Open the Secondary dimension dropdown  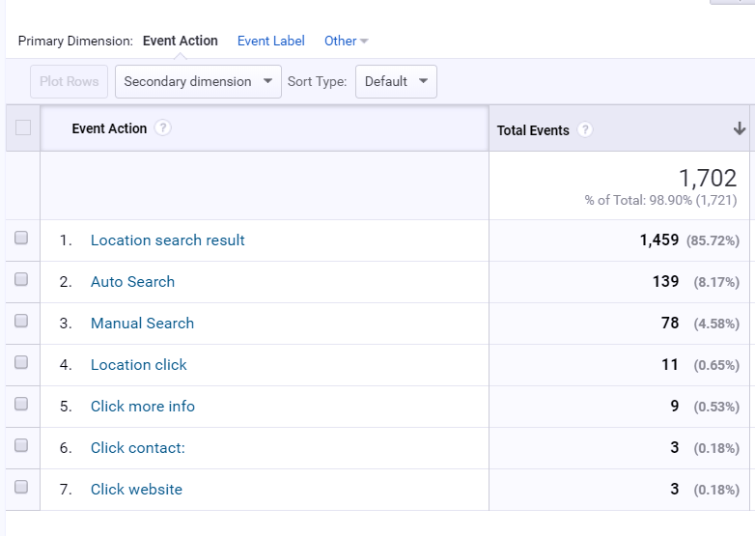pos(198,81)
